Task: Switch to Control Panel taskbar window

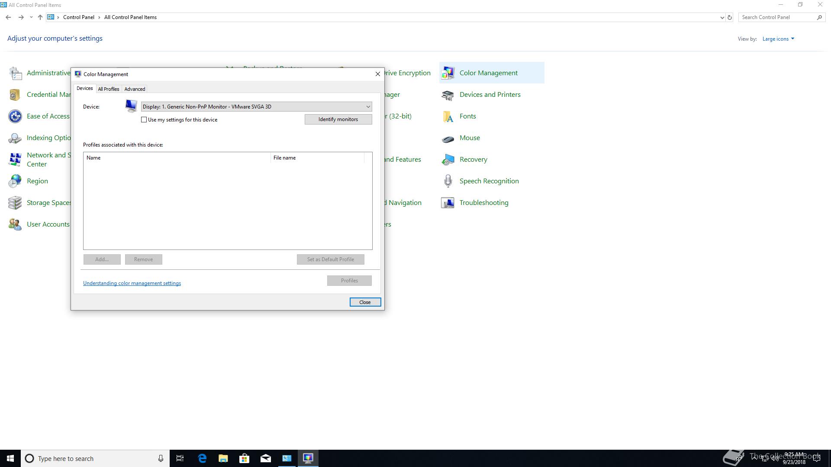Action: tap(287, 458)
